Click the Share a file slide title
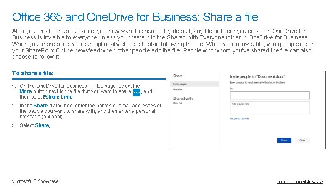 click(135, 17)
